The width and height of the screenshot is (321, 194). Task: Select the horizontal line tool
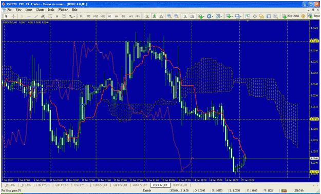click(x=29, y=16)
